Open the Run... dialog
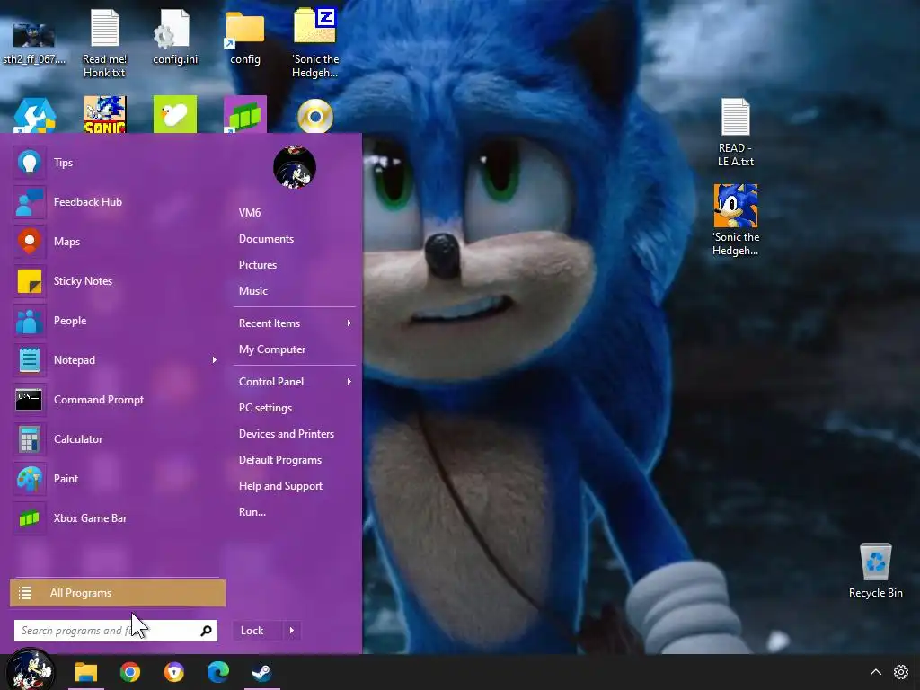The height and width of the screenshot is (690, 920). pos(252,511)
